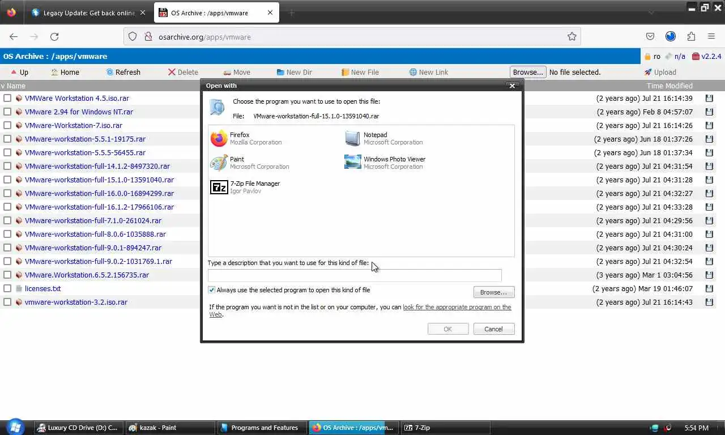Click the file description text field
725x435 pixels.
point(355,275)
